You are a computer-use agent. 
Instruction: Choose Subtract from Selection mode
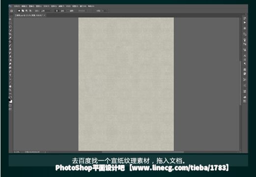[x=27, y=11]
